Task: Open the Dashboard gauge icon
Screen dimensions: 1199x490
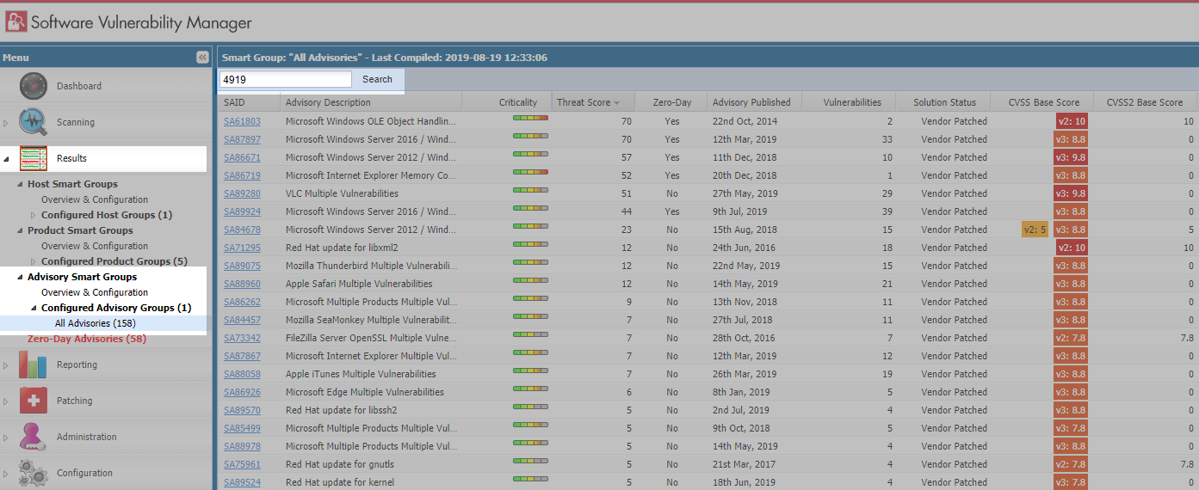Action: [33, 86]
